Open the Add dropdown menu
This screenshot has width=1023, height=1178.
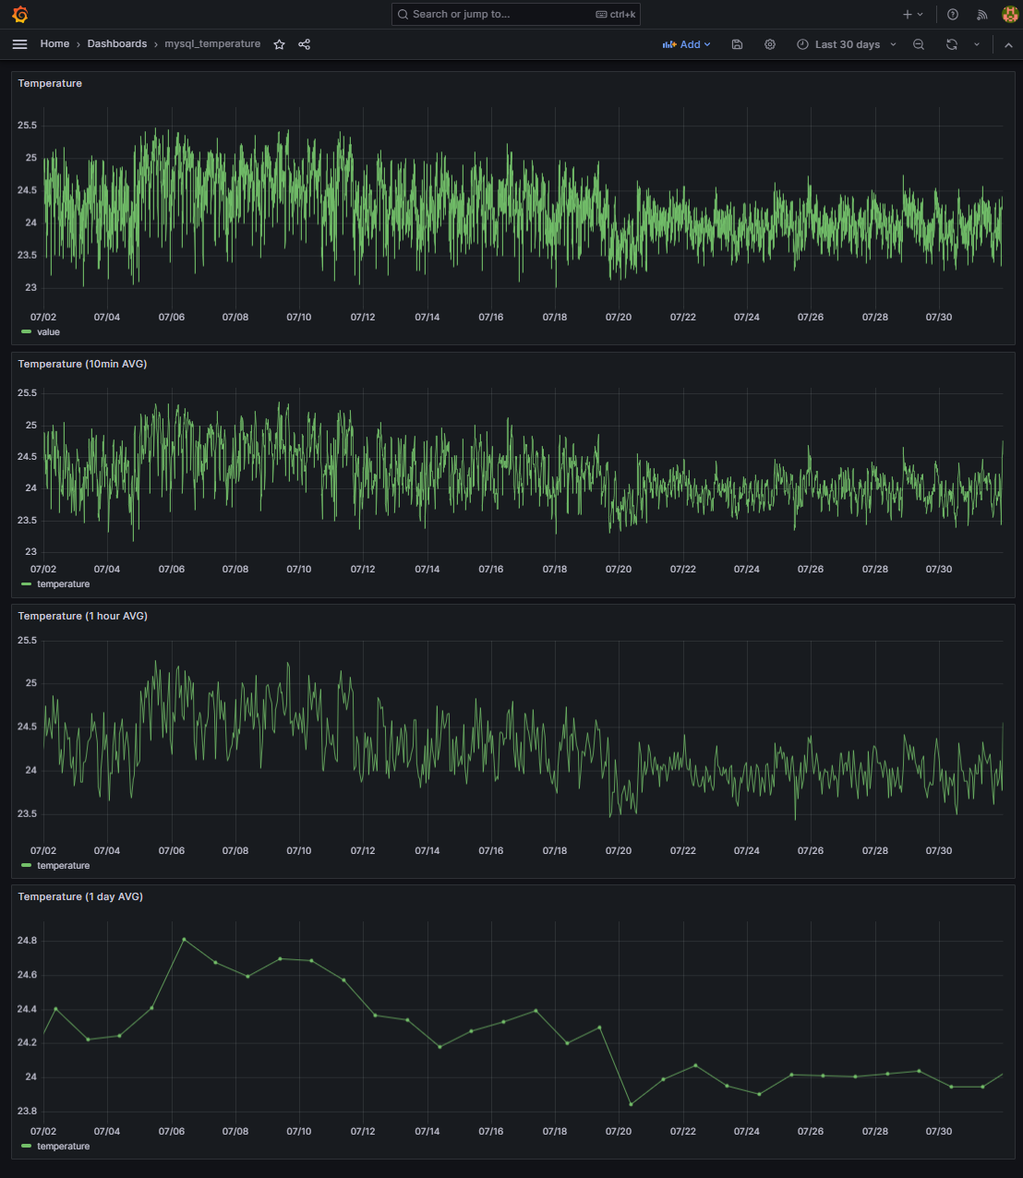[x=686, y=44]
